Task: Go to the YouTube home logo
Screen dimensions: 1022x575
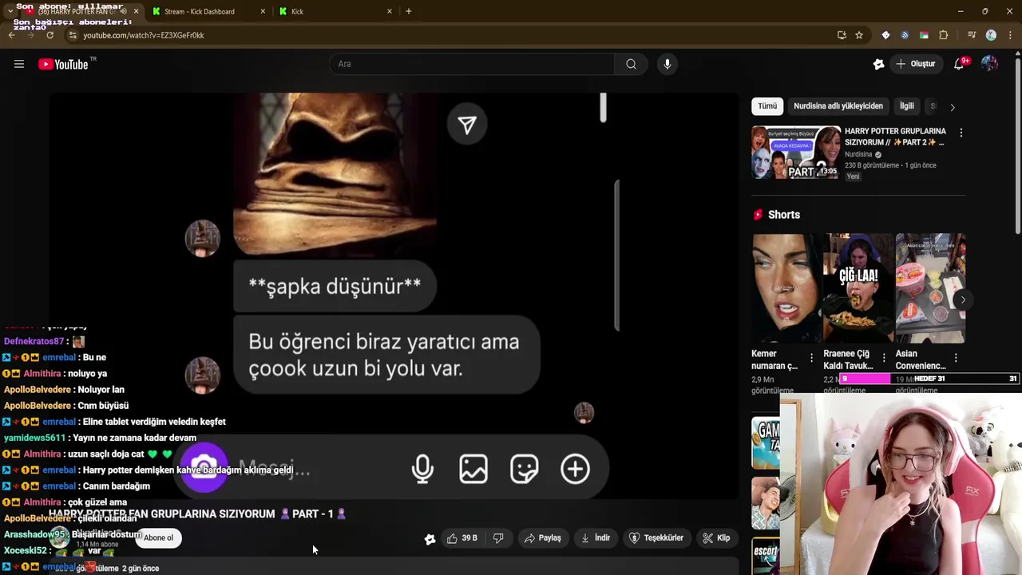Action: [x=64, y=64]
